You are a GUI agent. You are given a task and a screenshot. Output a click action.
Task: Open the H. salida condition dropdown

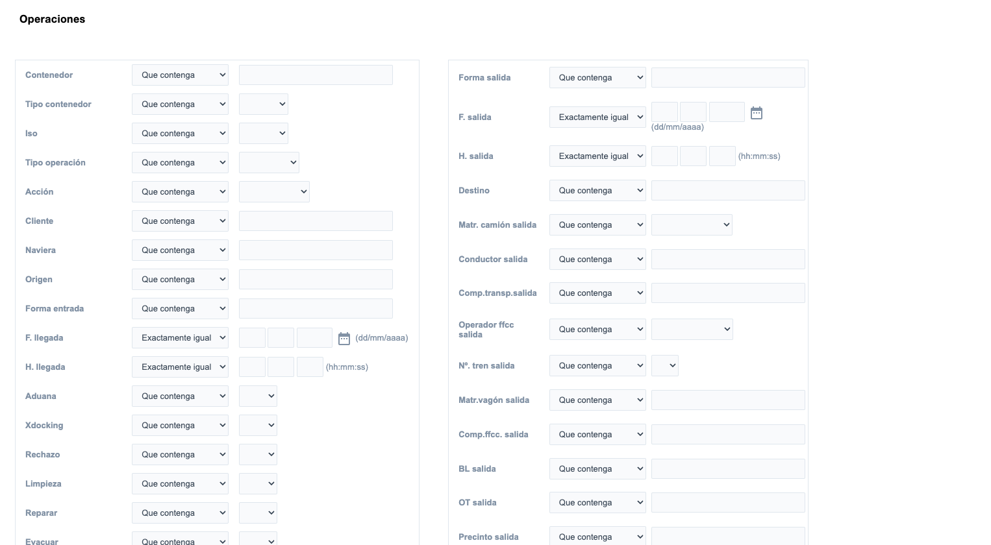(x=597, y=156)
